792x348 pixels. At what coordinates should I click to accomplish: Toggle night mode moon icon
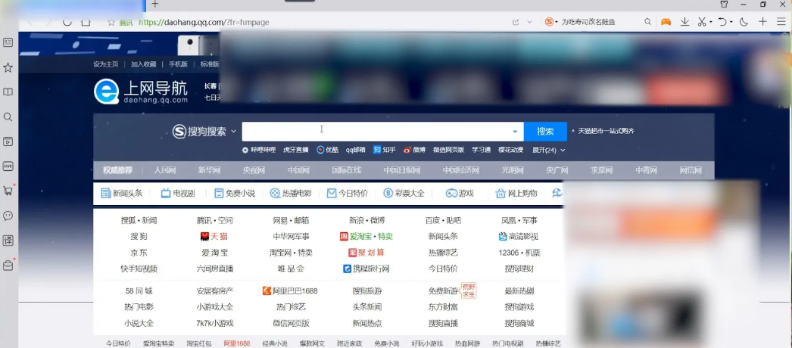coord(744,22)
